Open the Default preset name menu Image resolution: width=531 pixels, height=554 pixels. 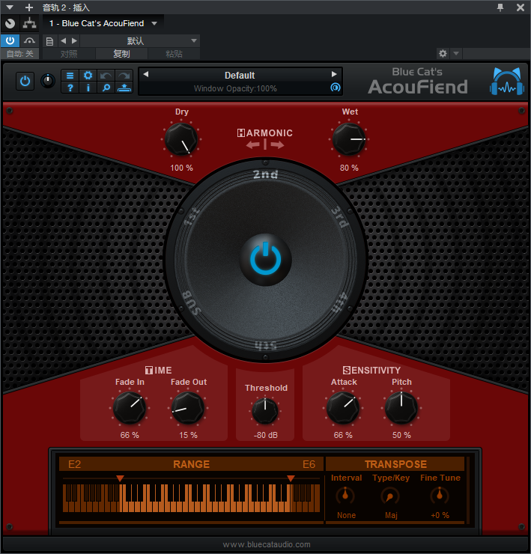240,76
